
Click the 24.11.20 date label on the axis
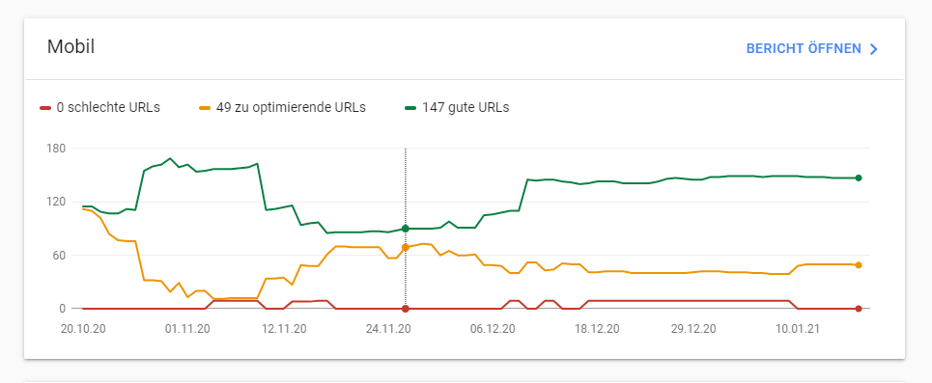[389, 328]
